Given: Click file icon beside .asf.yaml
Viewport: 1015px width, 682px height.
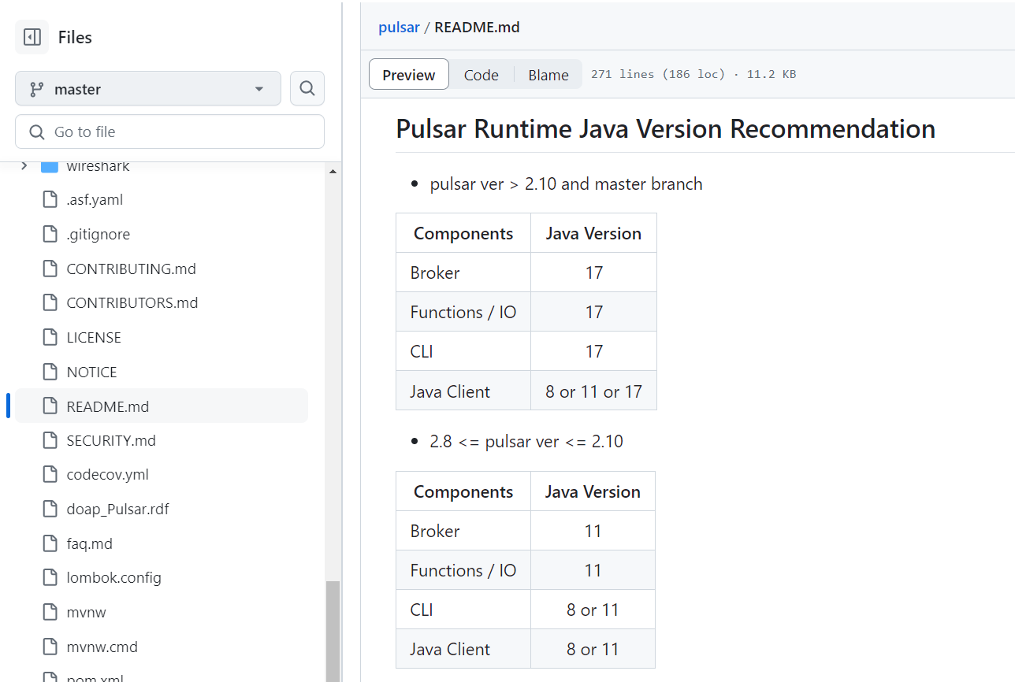Looking at the screenshot, I should point(50,200).
